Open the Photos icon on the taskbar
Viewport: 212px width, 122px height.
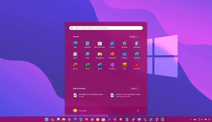(x=151, y=119)
